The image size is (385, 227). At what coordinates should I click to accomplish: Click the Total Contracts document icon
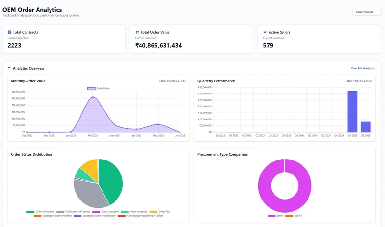[x=9, y=32]
